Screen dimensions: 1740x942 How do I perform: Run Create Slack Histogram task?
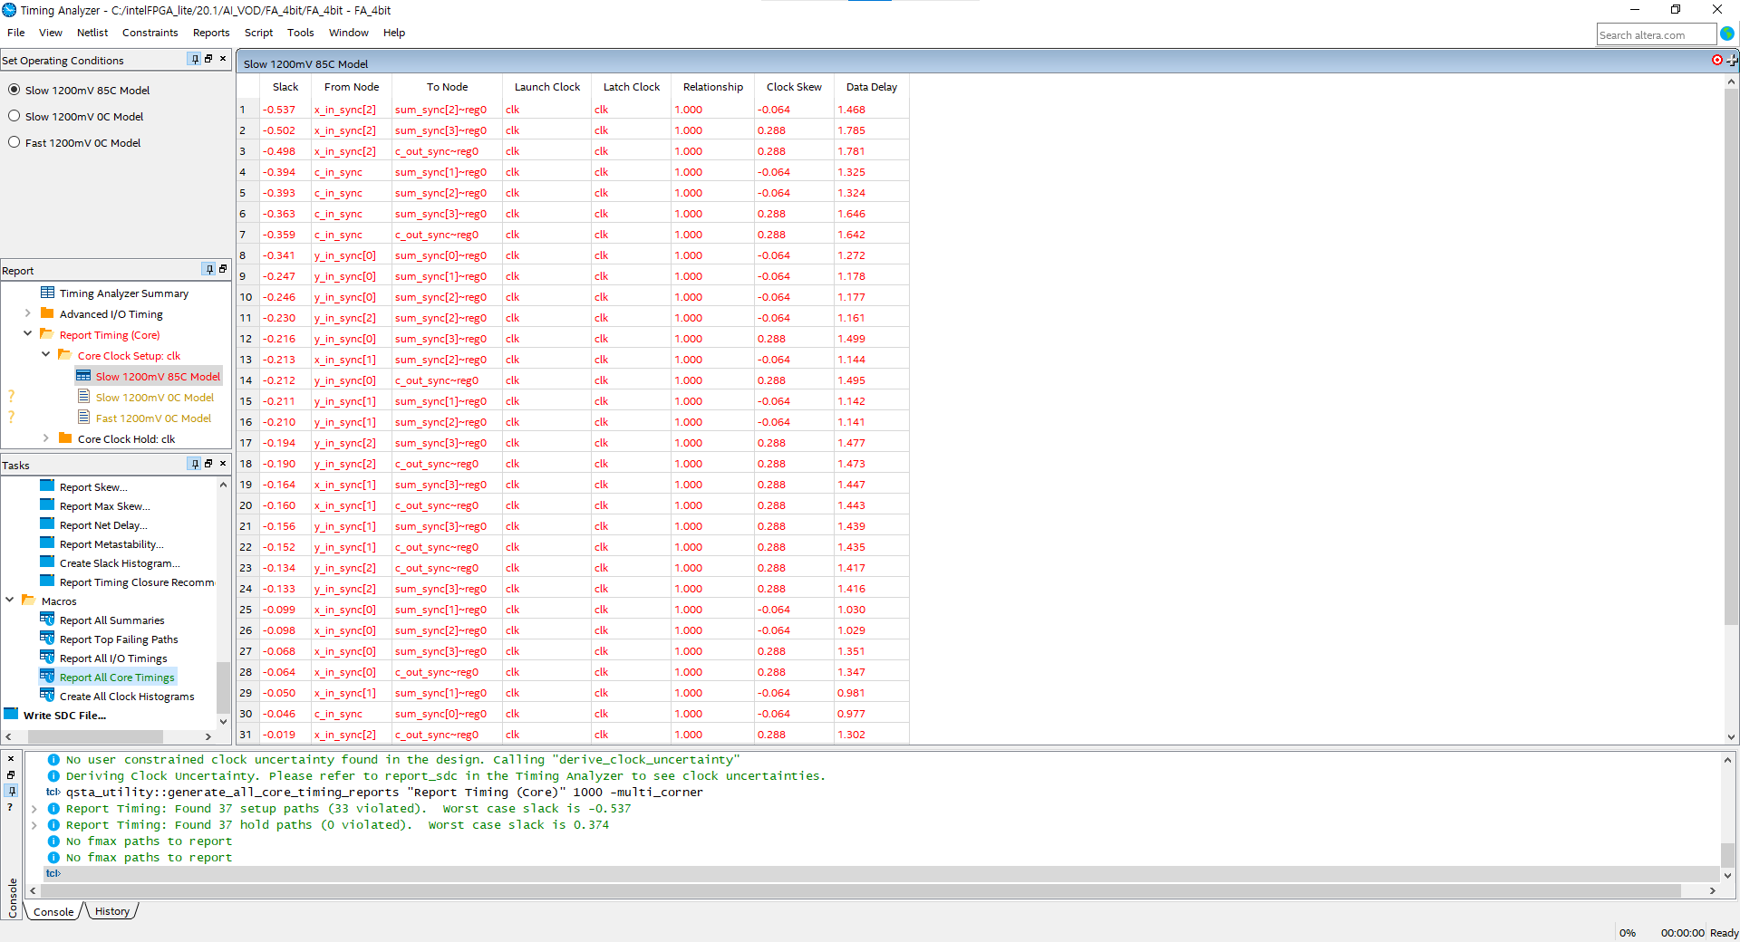[120, 563]
